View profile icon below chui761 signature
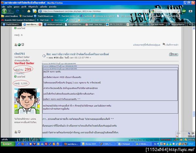This screenshot has width=196, height=153. pos(16,132)
